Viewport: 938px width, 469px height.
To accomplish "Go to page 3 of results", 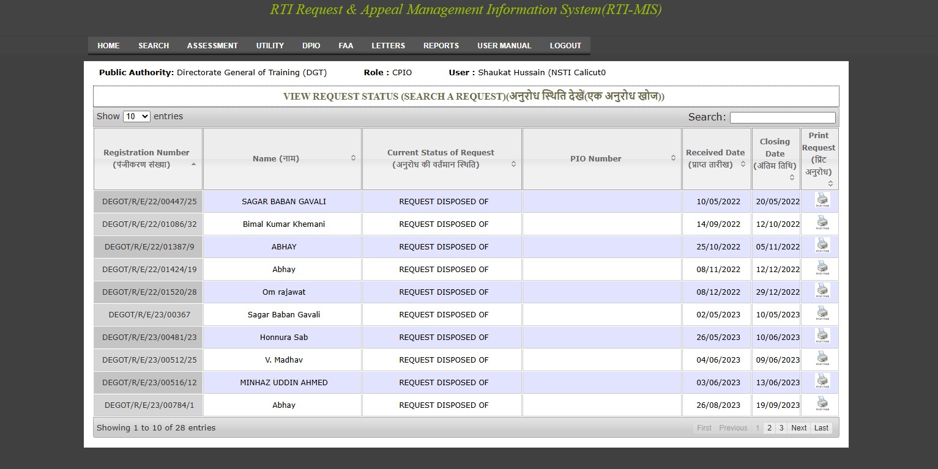I will (781, 428).
